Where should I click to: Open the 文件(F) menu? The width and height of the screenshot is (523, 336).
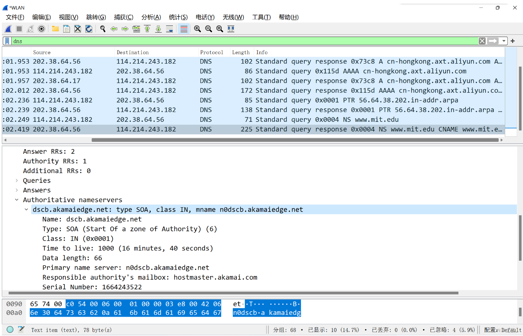point(15,17)
